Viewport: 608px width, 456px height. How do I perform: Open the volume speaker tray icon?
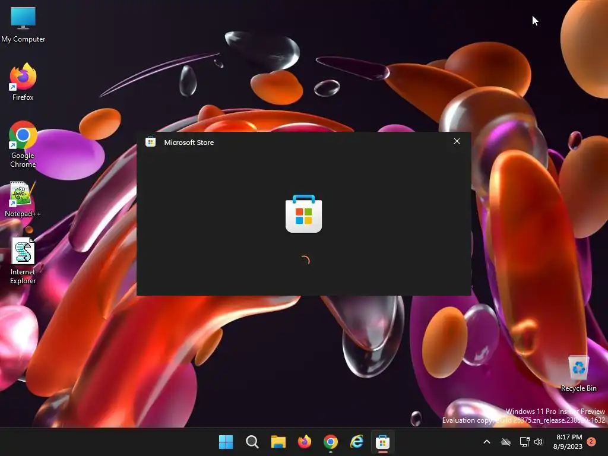point(539,442)
